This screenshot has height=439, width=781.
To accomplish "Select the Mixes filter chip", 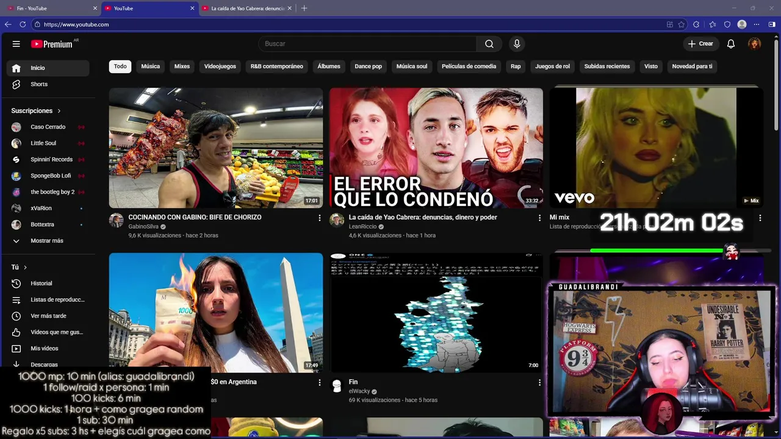I will [x=182, y=66].
